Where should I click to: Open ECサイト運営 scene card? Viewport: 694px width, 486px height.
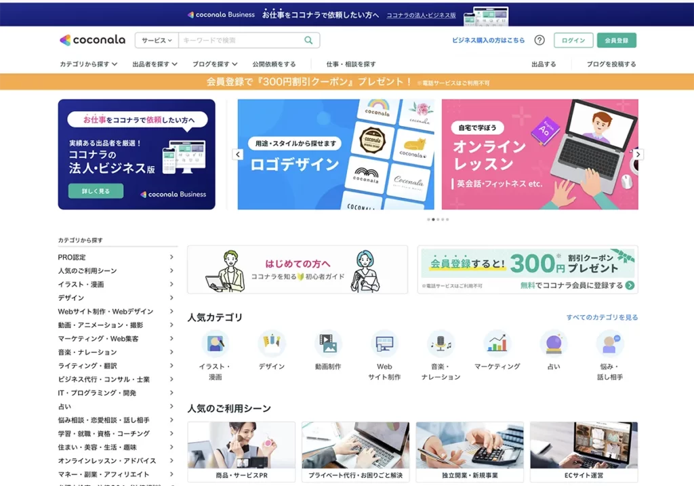[x=584, y=452]
